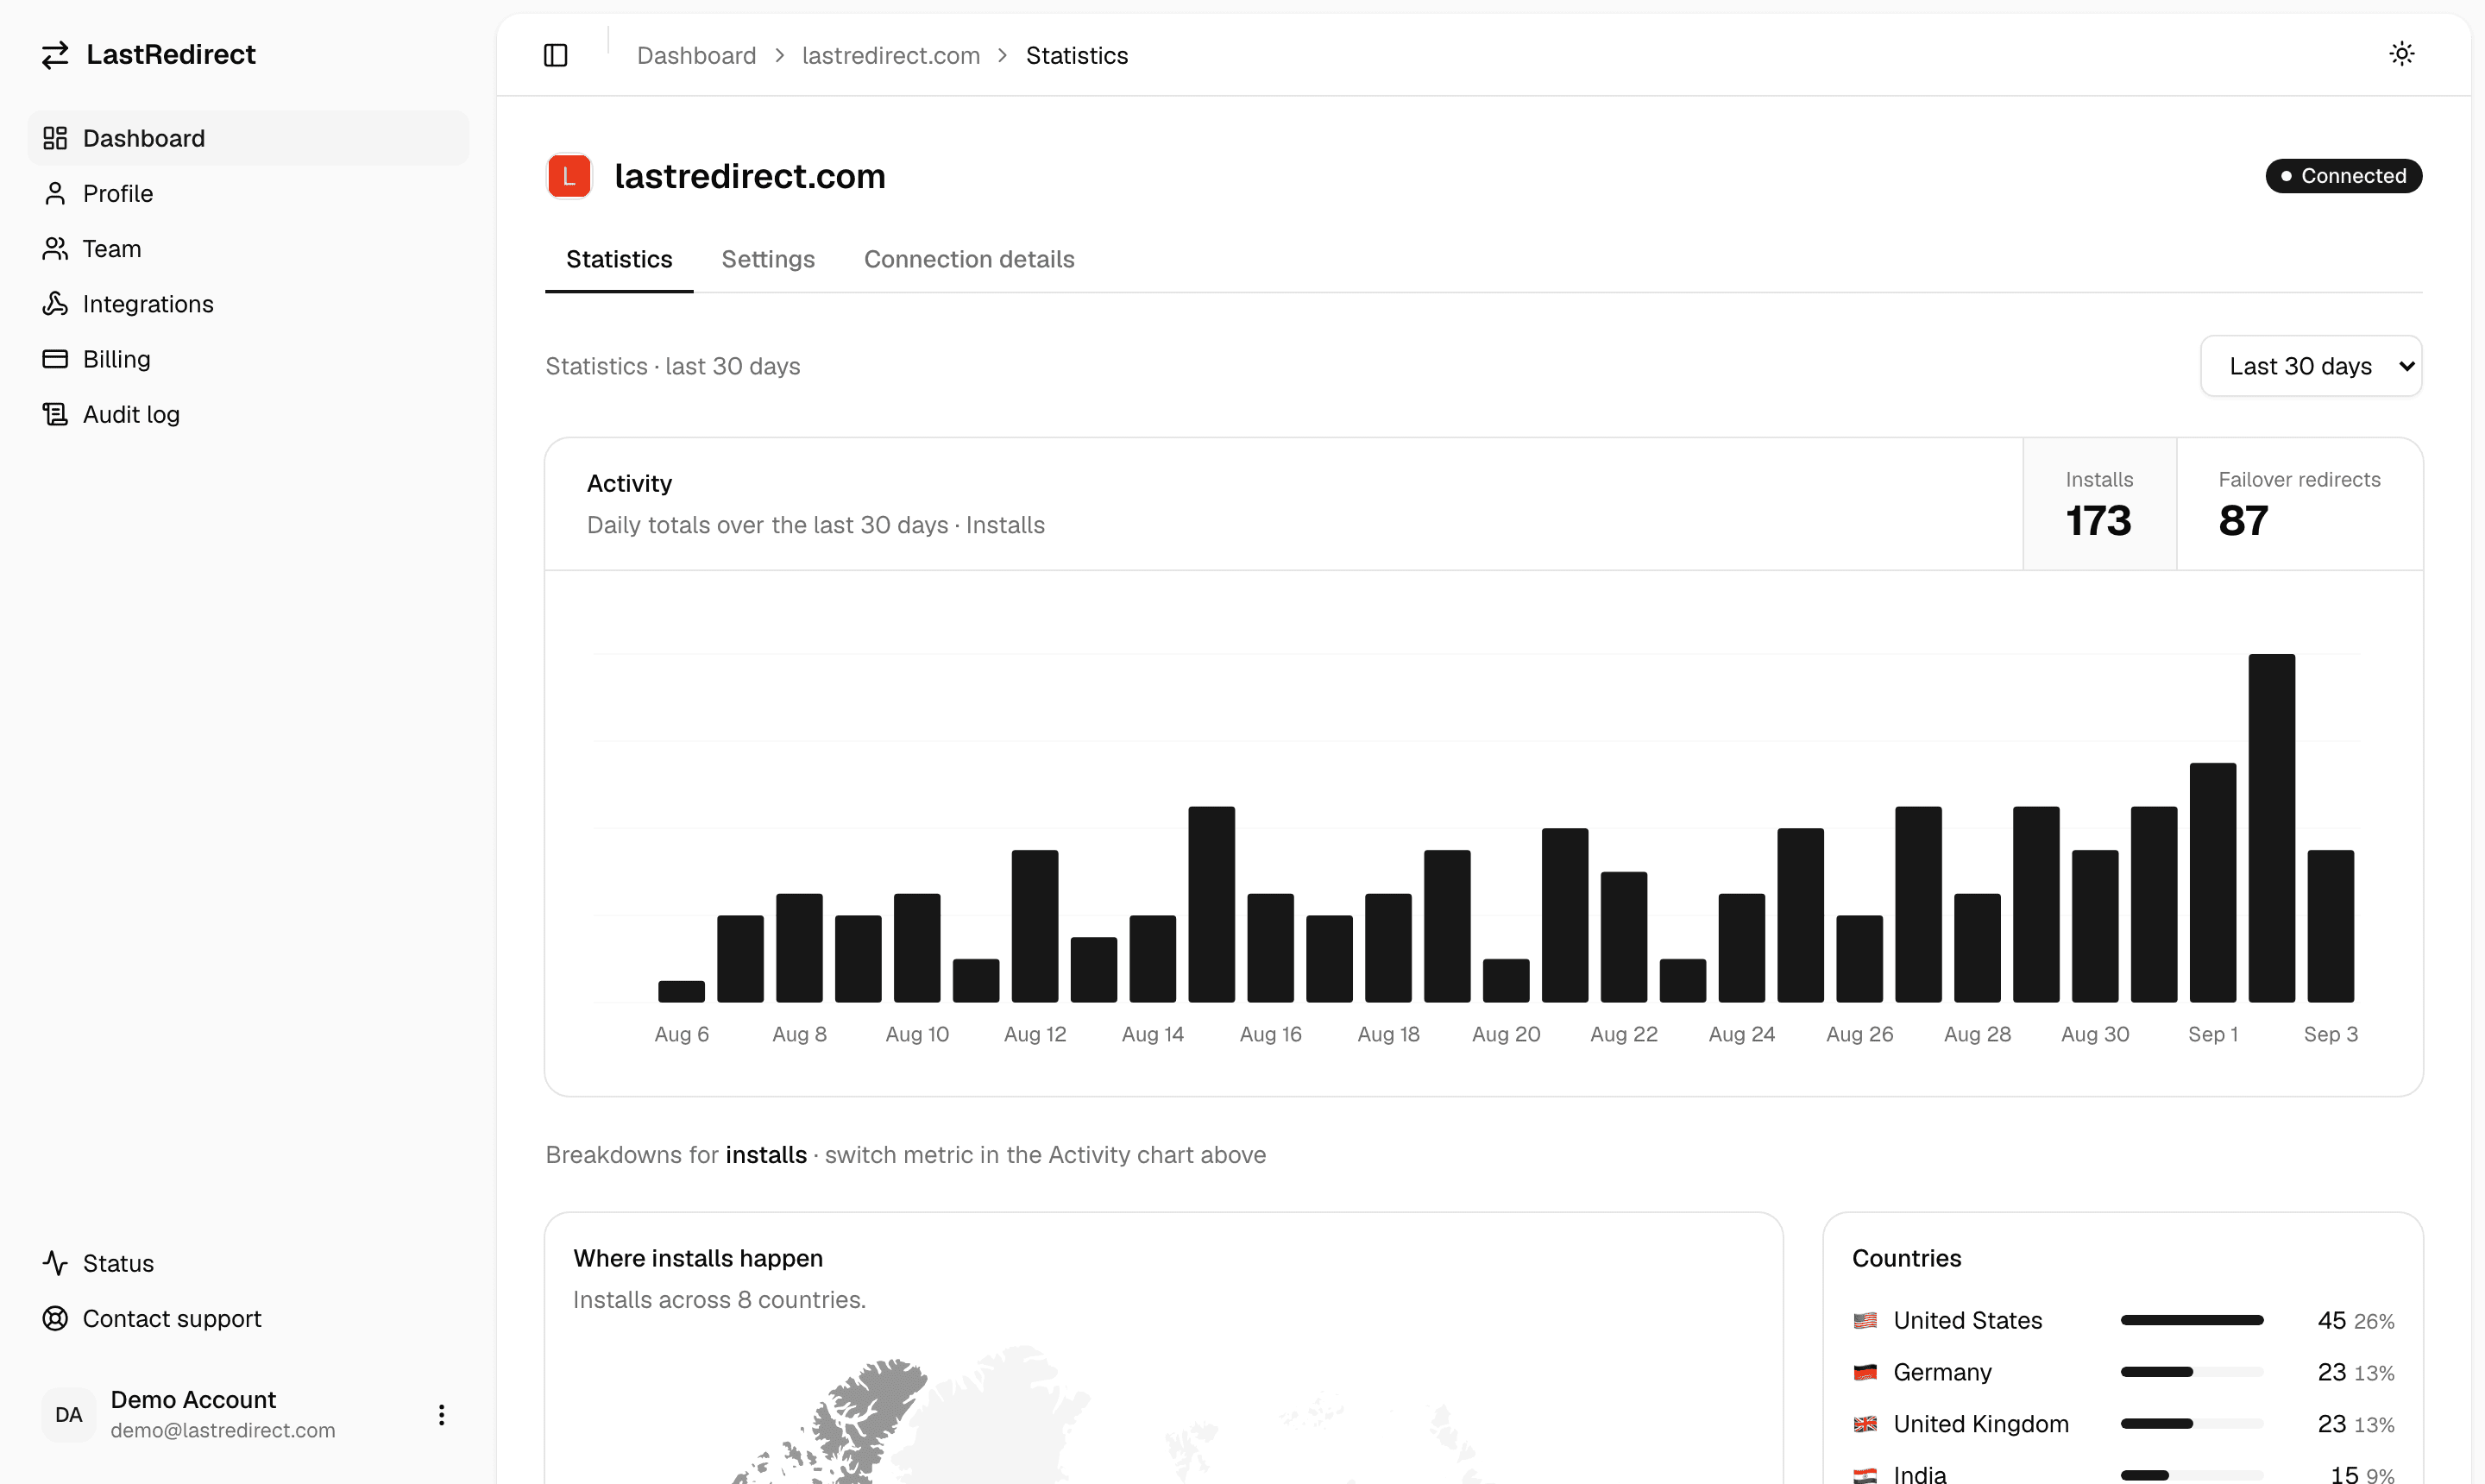Open the Last 30 days dropdown
This screenshot has width=2485, height=1484.
pos(2311,366)
